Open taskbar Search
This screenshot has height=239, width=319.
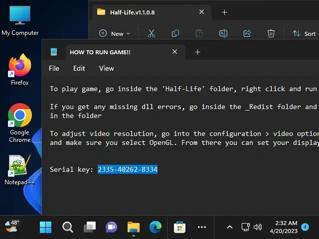click(68, 227)
